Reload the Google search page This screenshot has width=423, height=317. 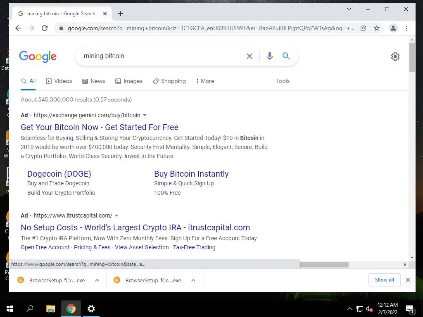click(x=45, y=28)
